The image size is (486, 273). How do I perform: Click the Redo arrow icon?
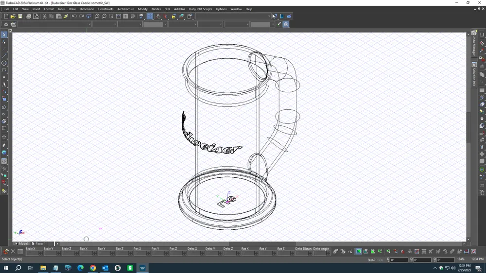(x=82, y=16)
